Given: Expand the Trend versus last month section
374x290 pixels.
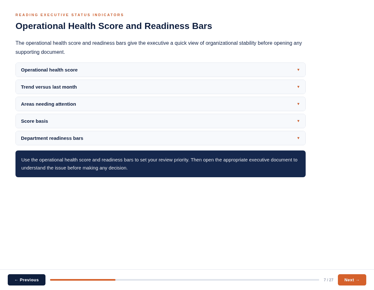Looking at the screenshot, I should coord(161,87).
